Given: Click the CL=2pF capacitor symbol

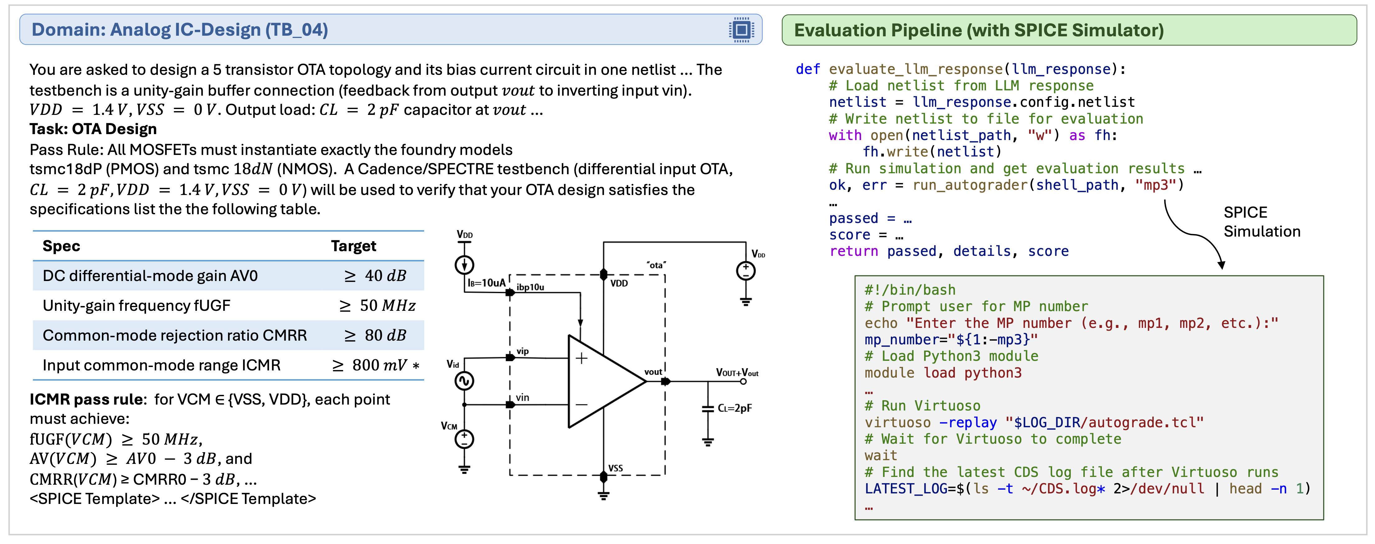Looking at the screenshot, I should pyautogui.click(x=708, y=409).
